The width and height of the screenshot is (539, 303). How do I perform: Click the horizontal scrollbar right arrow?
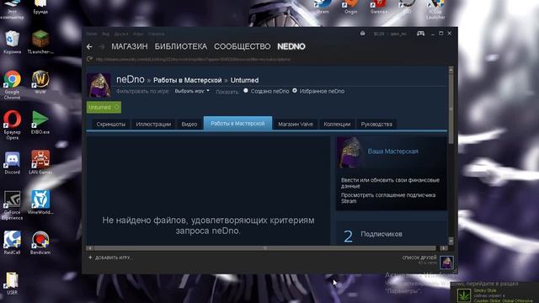pos(444,247)
